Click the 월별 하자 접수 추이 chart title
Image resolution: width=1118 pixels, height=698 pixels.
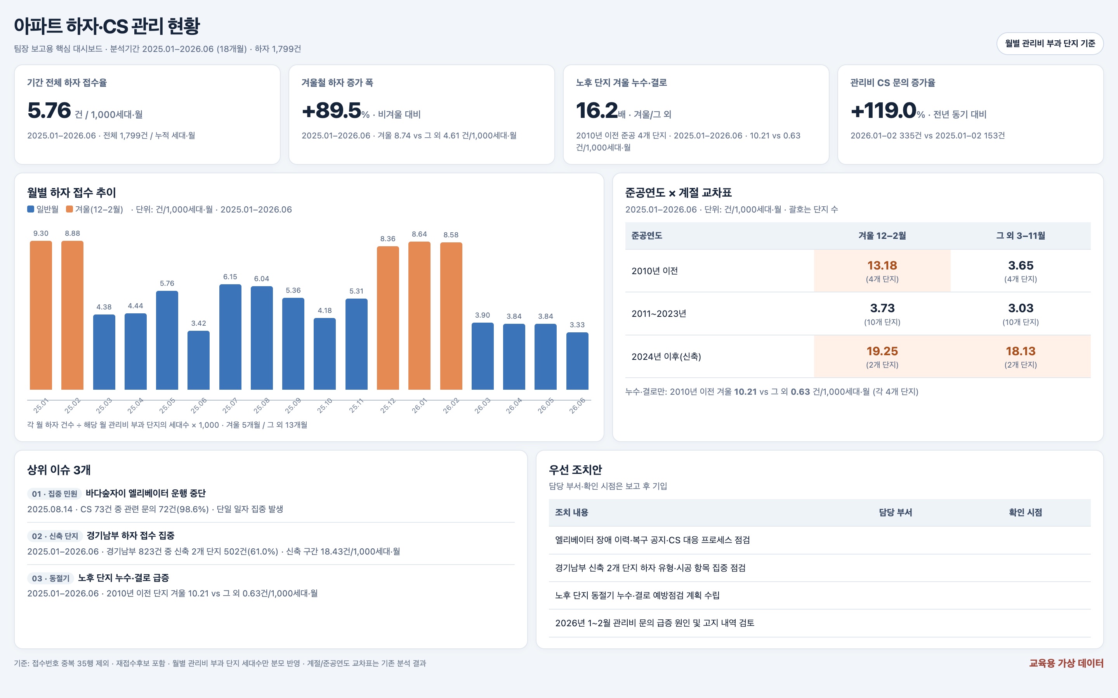click(x=71, y=192)
